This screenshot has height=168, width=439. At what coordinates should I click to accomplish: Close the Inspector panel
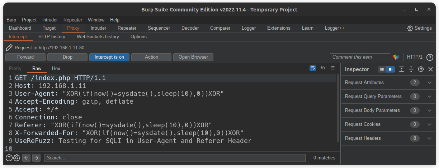[430, 69]
